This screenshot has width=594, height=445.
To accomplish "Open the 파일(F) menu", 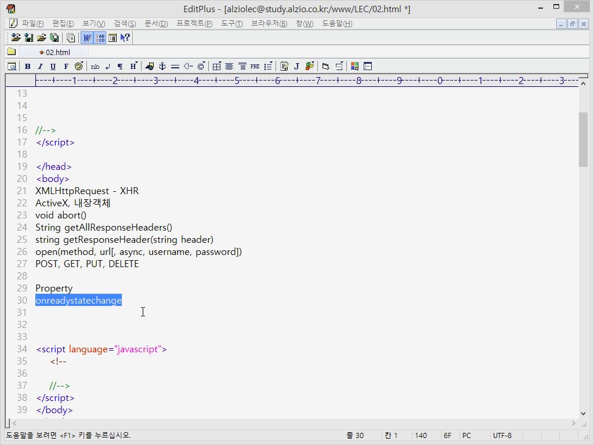I will 32,23.
